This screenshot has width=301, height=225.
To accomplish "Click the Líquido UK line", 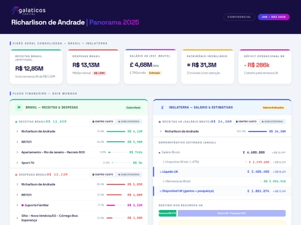I will [222, 172].
